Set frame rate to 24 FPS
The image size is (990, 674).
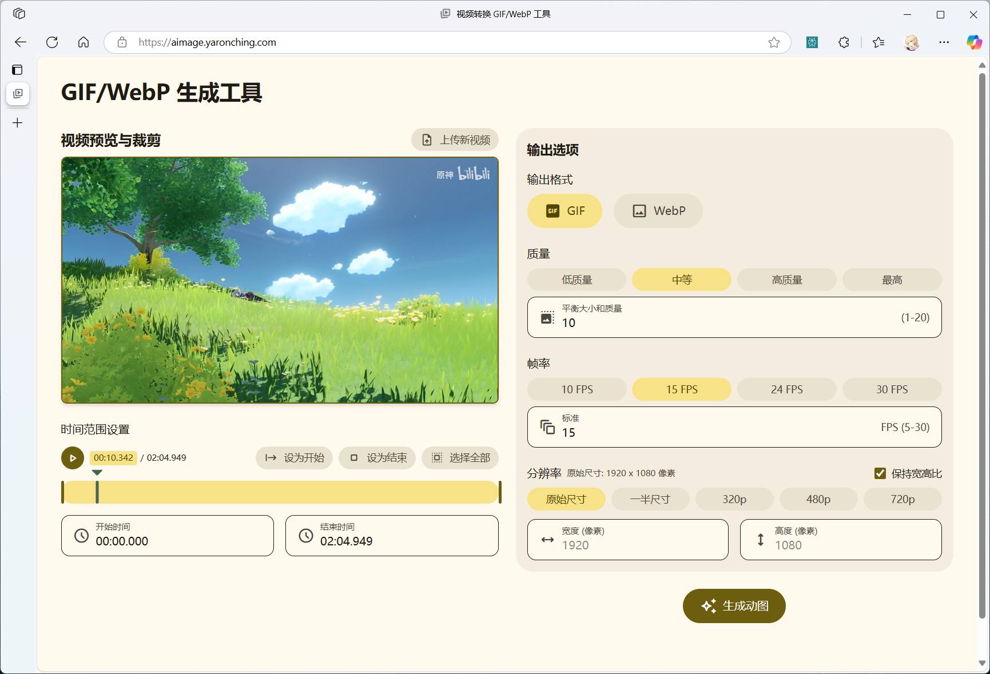point(787,389)
